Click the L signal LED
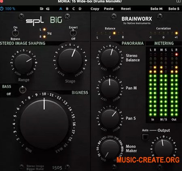The image size is (182, 171). click(44, 30)
